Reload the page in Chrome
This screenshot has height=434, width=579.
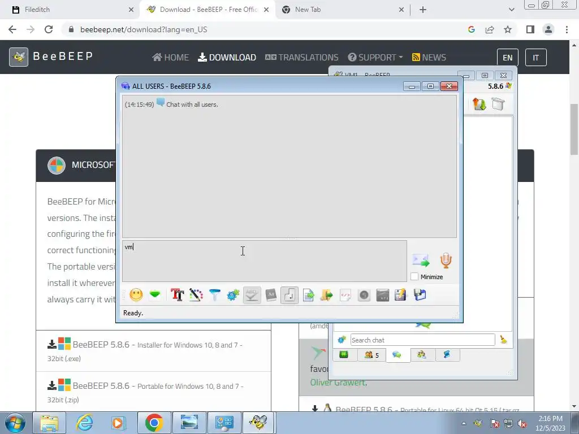(49, 29)
